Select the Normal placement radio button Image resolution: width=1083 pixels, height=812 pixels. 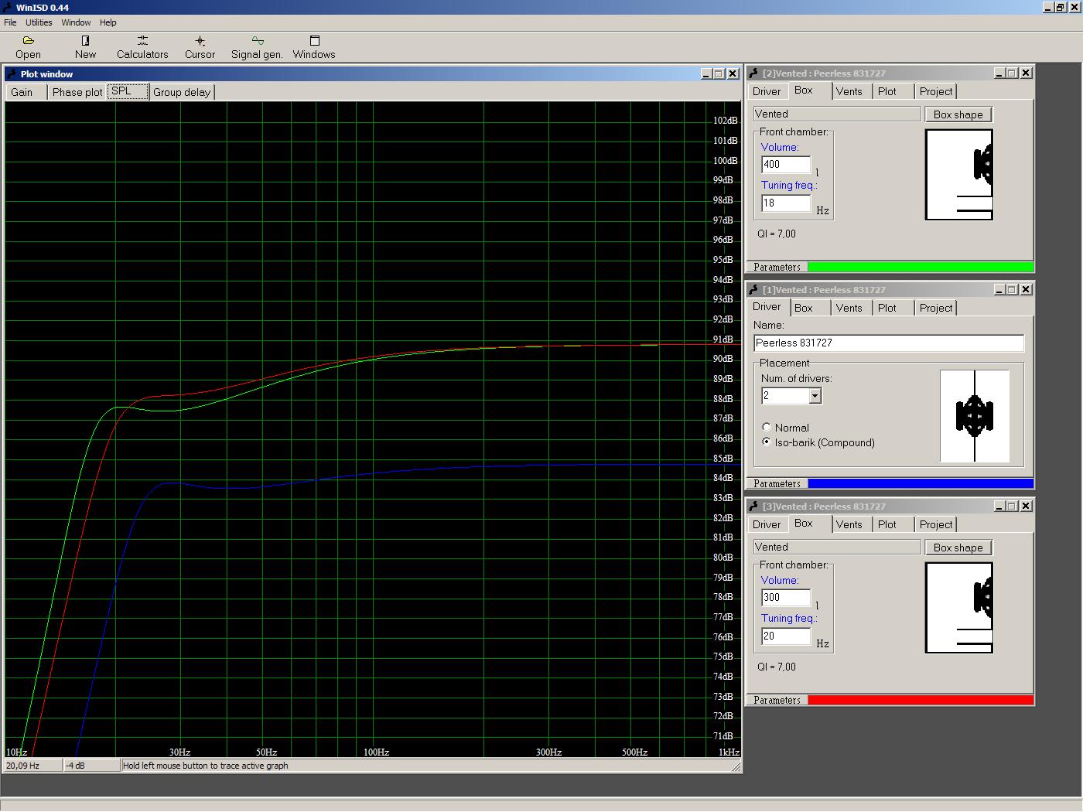coord(767,428)
